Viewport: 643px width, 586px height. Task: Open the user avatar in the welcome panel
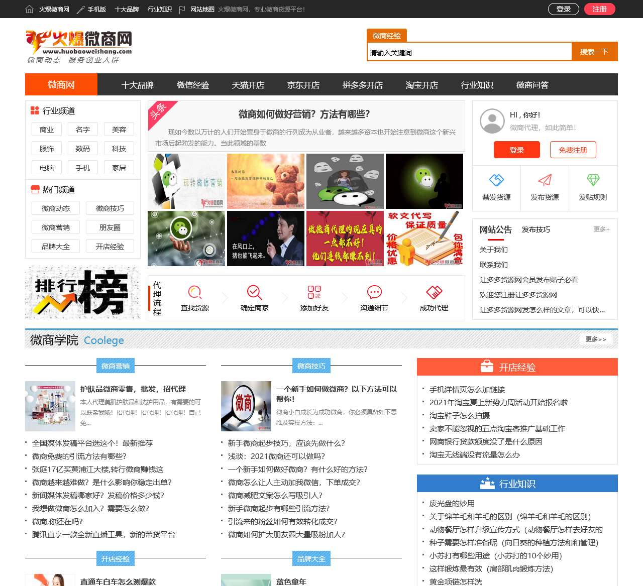[x=491, y=121]
